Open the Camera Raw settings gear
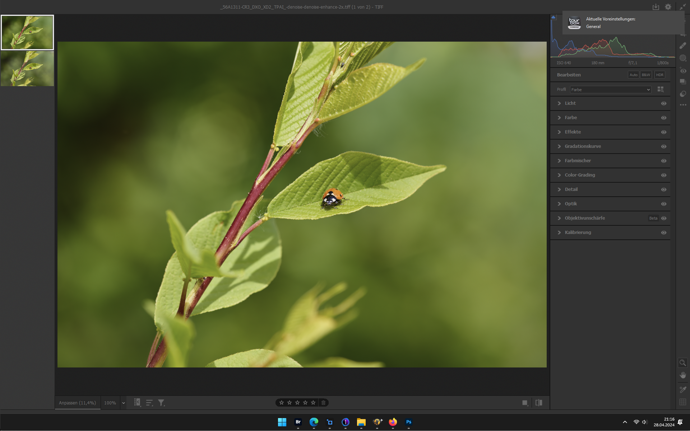The width and height of the screenshot is (690, 431). coord(668,7)
